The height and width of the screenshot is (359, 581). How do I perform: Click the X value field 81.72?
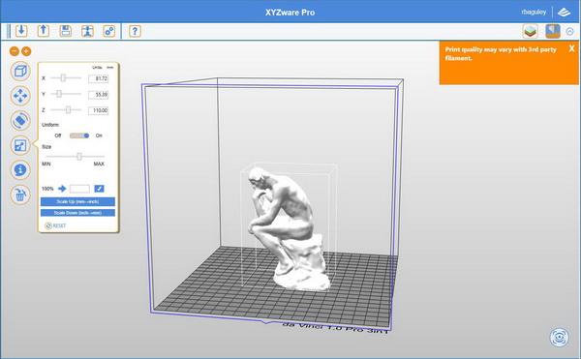98,78
